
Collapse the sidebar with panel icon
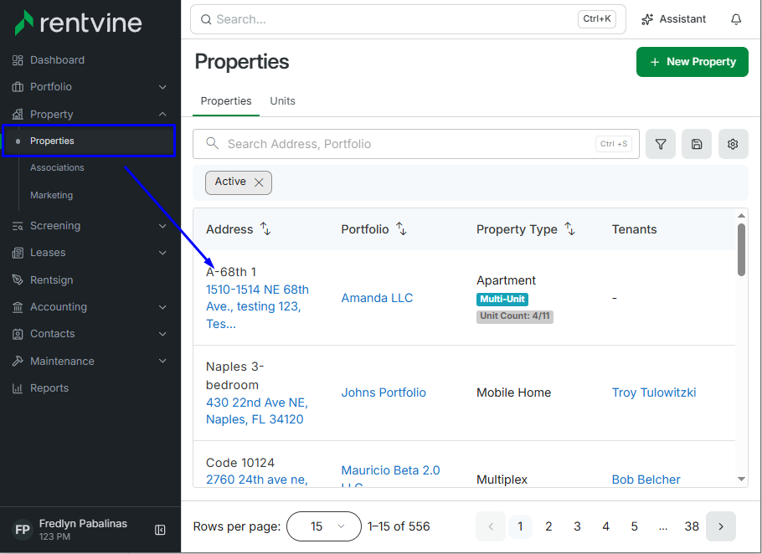[160, 530]
